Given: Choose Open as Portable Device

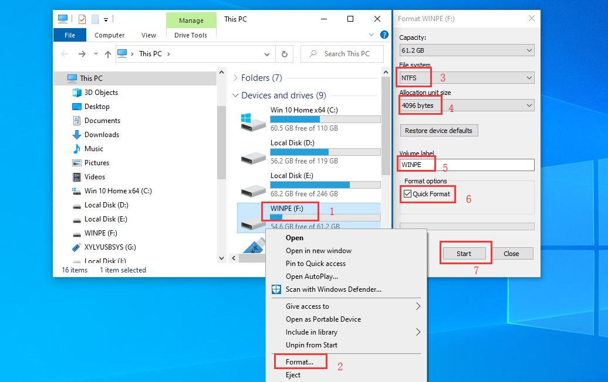Looking at the screenshot, I should click(323, 319).
